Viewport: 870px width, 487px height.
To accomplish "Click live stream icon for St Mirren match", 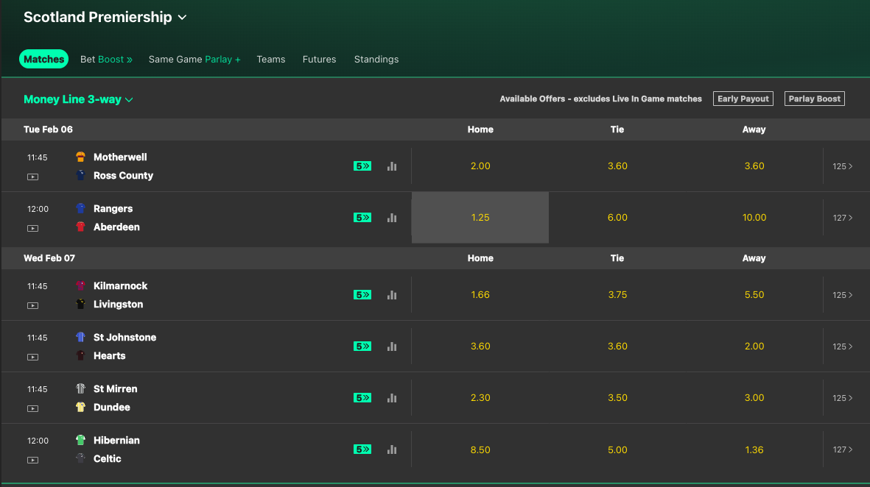I will point(32,408).
